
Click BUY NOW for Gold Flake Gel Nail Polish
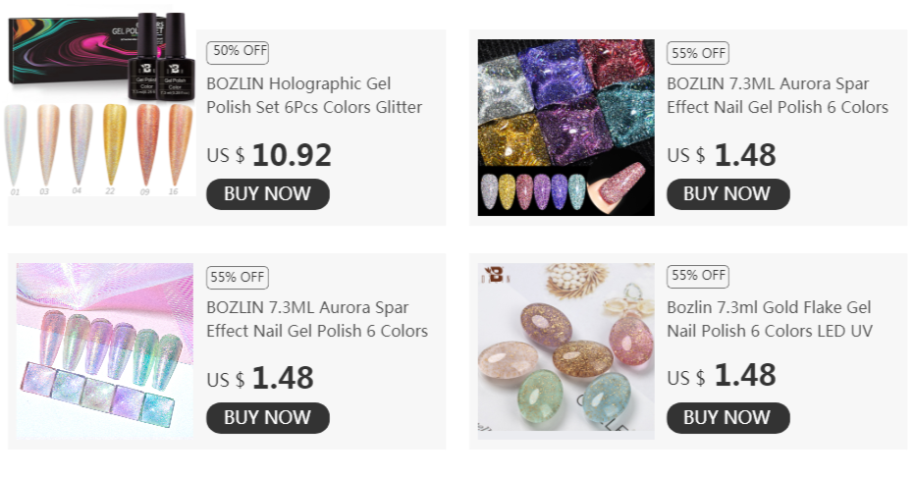728,417
